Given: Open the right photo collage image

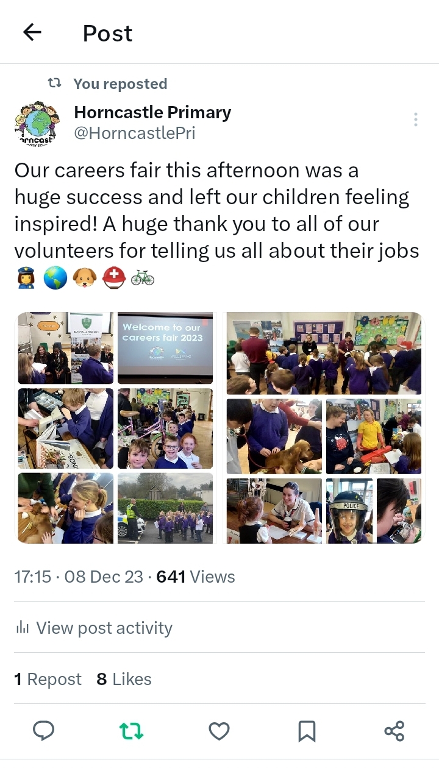Looking at the screenshot, I should tap(324, 427).
